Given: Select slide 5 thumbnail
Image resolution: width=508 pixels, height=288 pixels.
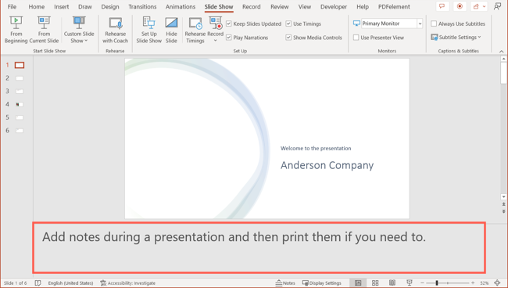Looking at the screenshot, I should pos(20,117).
